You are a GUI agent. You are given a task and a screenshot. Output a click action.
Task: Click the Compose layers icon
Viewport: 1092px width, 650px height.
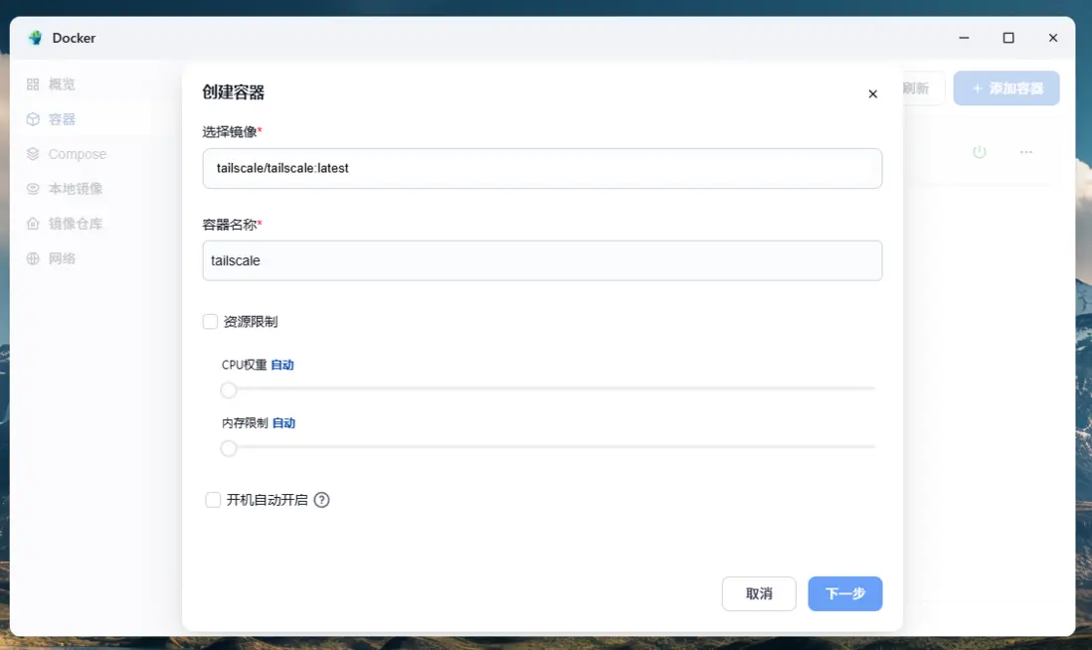[33, 154]
